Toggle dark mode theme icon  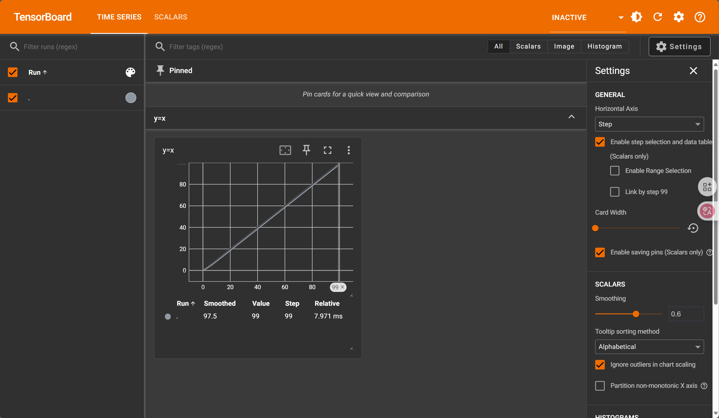[x=636, y=17]
